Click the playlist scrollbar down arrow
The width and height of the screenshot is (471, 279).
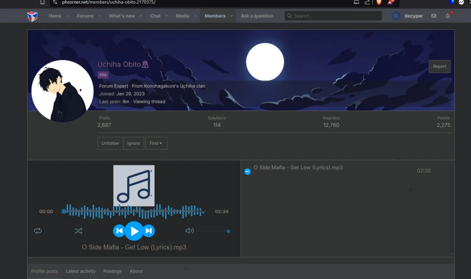(452, 254)
